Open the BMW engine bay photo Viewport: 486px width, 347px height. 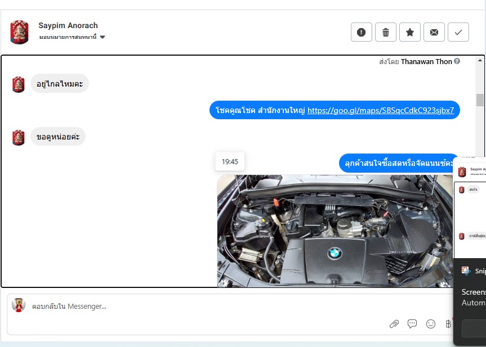click(x=335, y=231)
